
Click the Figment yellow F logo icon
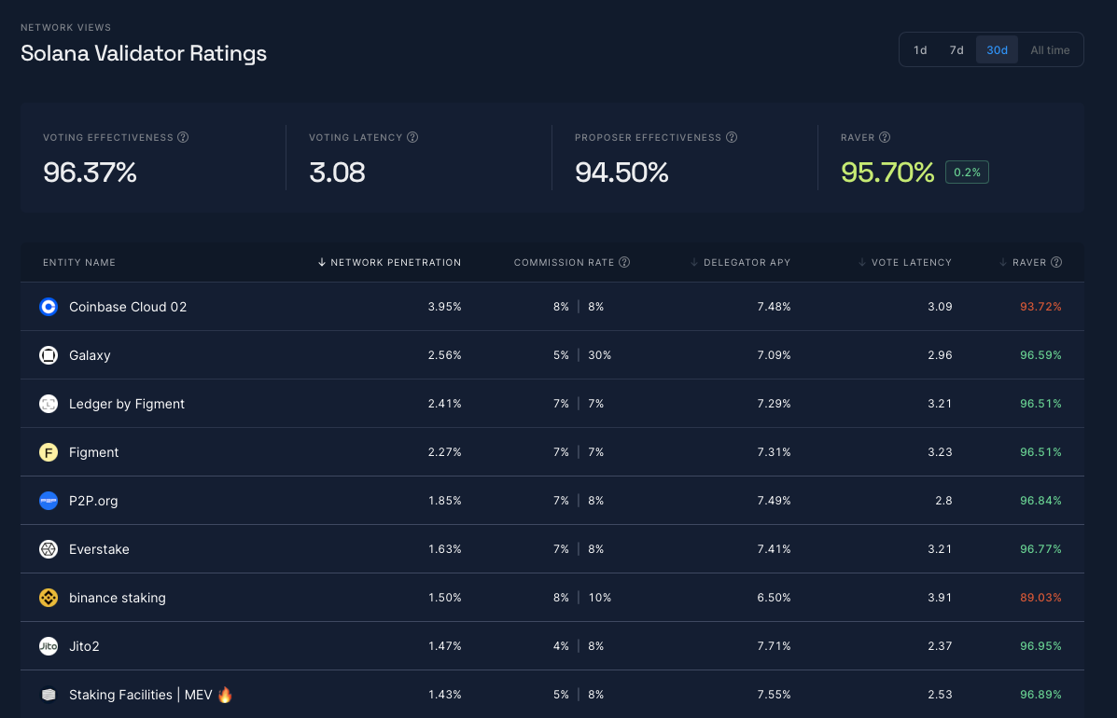coord(49,452)
